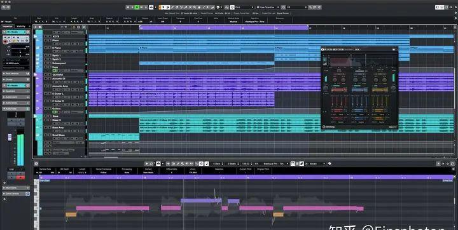
Task: Click the 138.00 tempo field in editor toolbar
Action: [246, 164]
